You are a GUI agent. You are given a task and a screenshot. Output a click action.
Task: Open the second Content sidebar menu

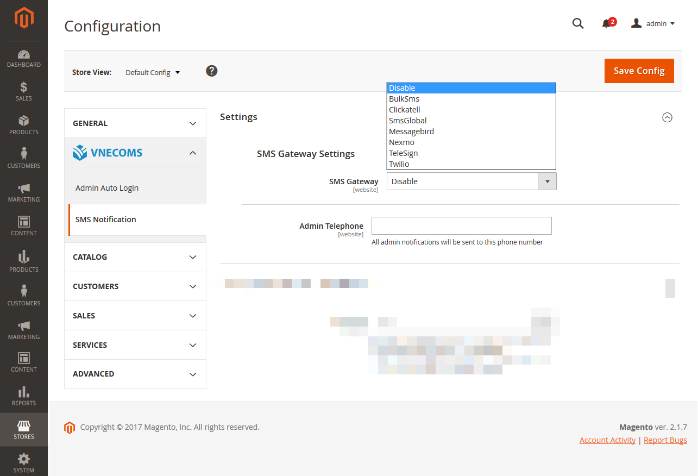click(x=24, y=362)
